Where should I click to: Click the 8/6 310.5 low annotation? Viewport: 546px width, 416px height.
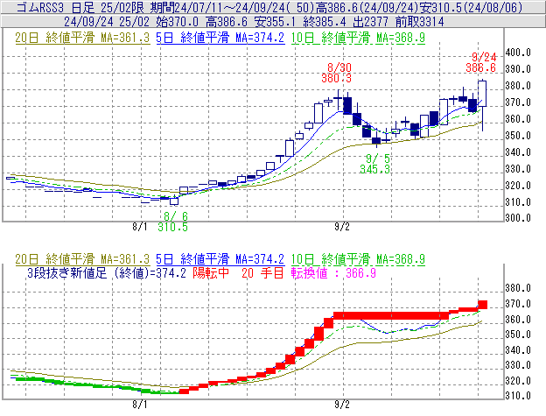tap(172, 222)
